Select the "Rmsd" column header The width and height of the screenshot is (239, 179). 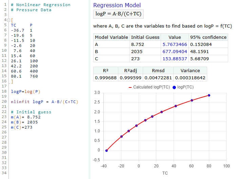pos(158,70)
